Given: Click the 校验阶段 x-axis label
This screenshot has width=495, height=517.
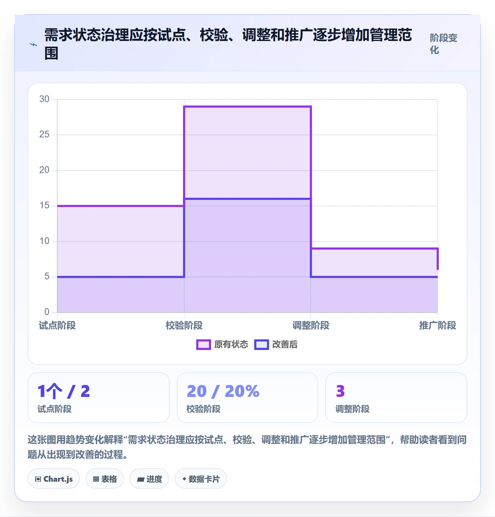Looking at the screenshot, I should coord(184,326).
